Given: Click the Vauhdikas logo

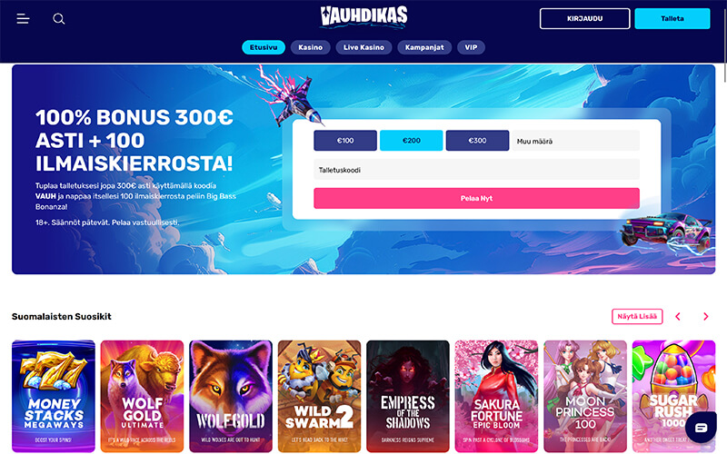Looking at the screenshot, I should point(364,16).
